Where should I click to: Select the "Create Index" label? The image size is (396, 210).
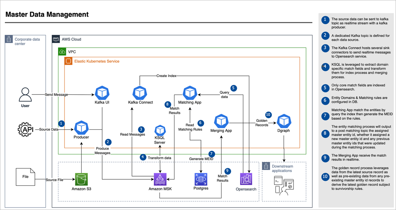(x=167, y=76)
